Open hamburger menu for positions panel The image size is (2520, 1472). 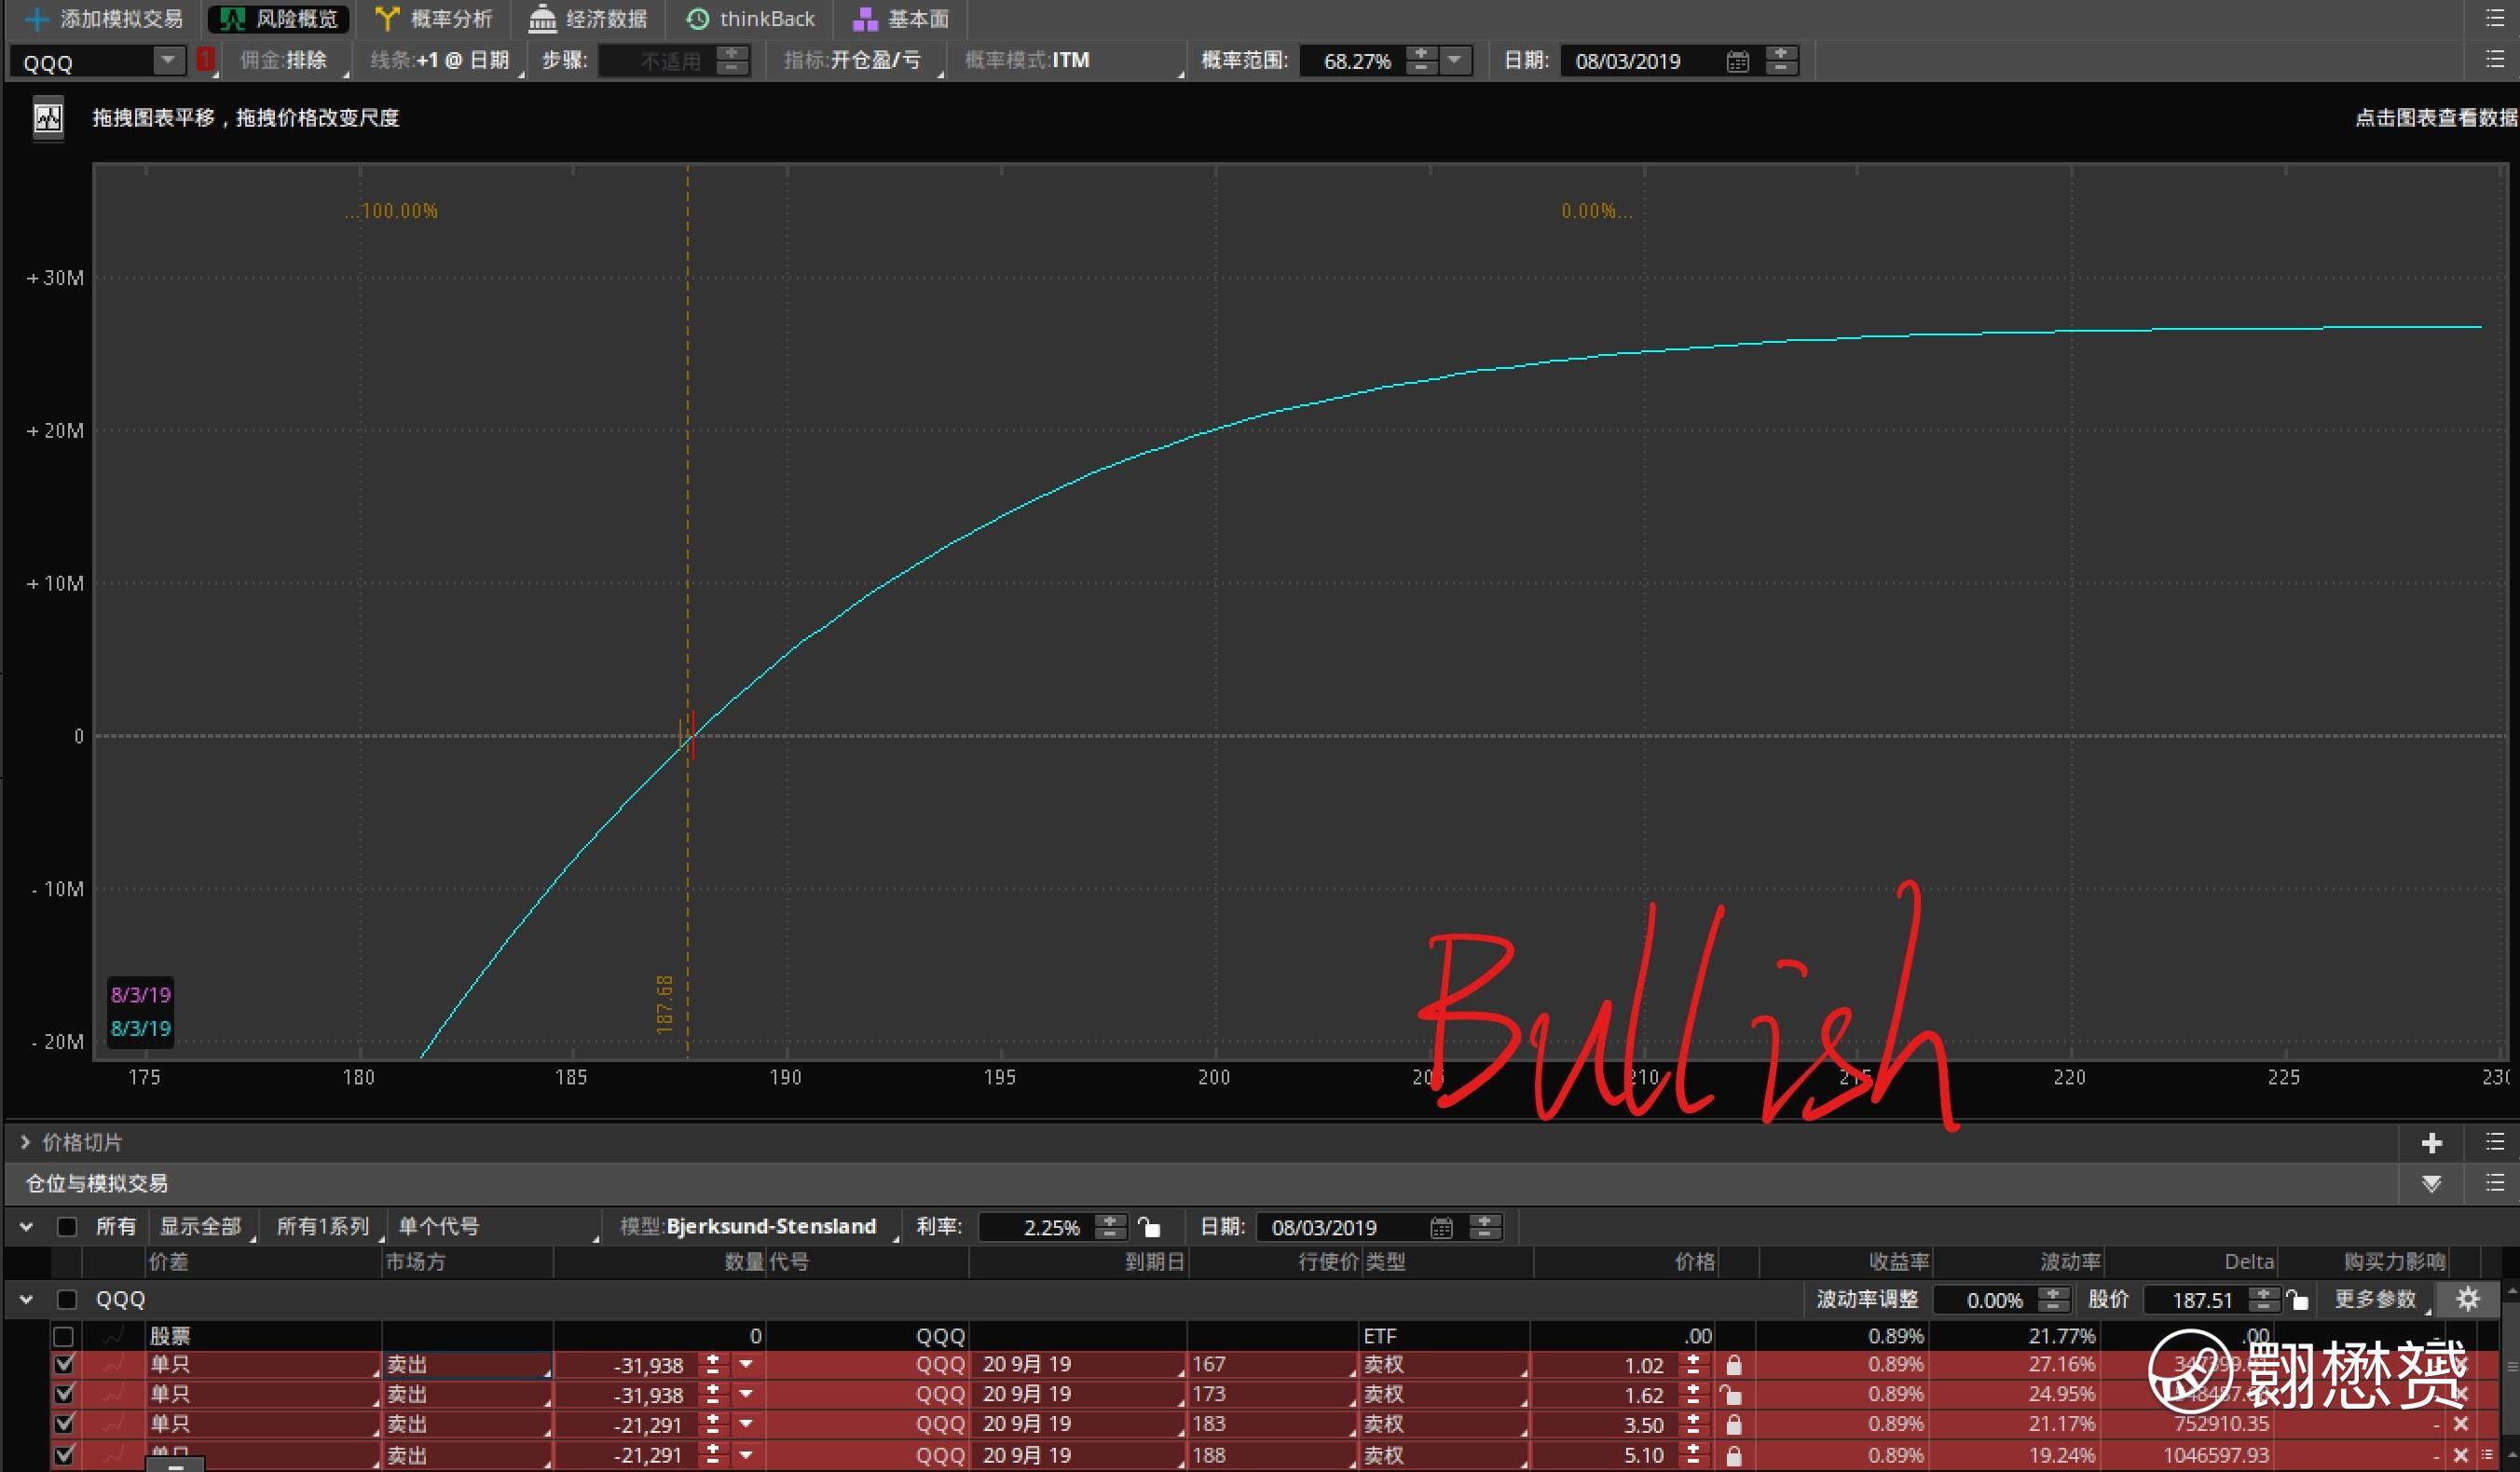tap(2494, 1183)
